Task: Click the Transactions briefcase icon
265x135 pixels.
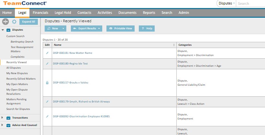Action: pyautogui.click(x=8, y=118)
